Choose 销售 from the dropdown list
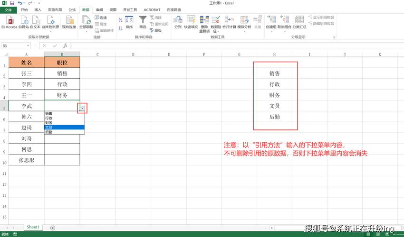The width and height of the screenshot is (404, 237). (65, 113)
